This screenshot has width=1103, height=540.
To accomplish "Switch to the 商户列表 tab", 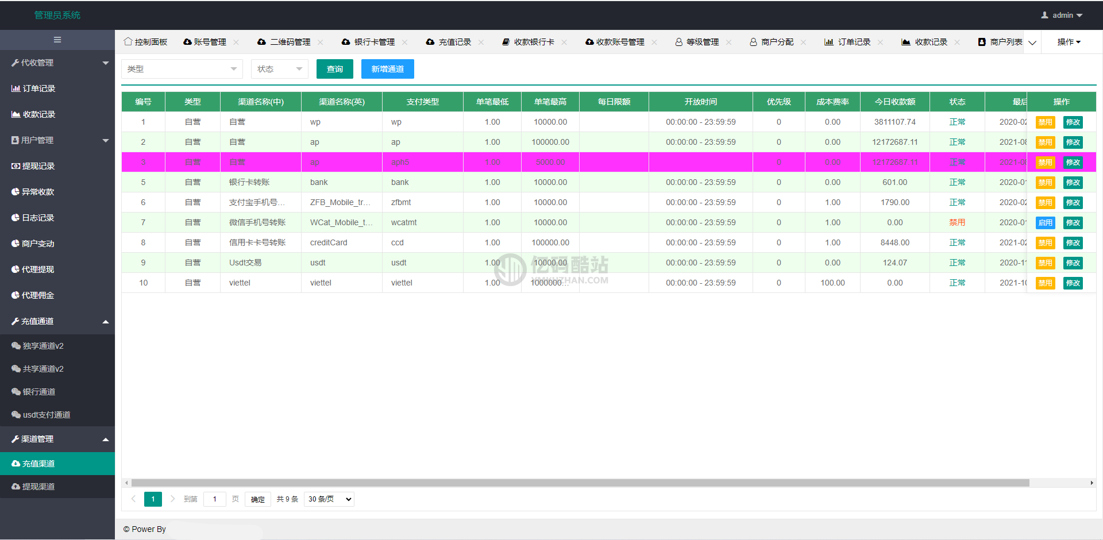I will tap(1000, 42).
